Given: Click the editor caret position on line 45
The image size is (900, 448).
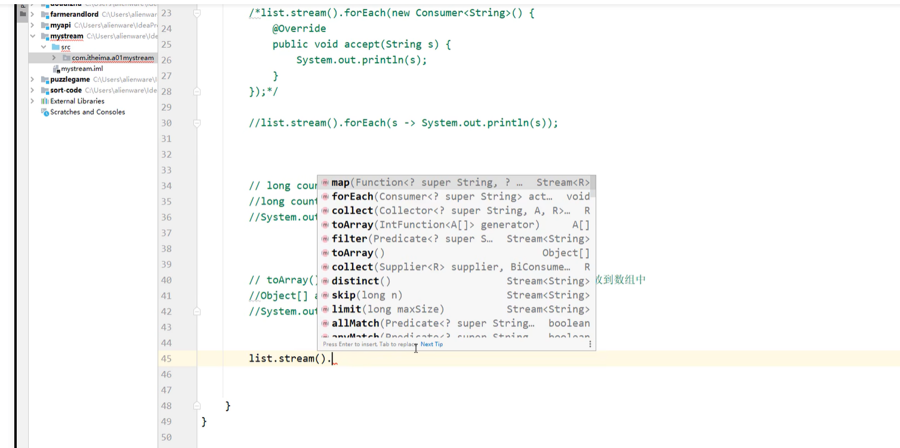Looking at the screenshot, I should [x=333, y=358].
